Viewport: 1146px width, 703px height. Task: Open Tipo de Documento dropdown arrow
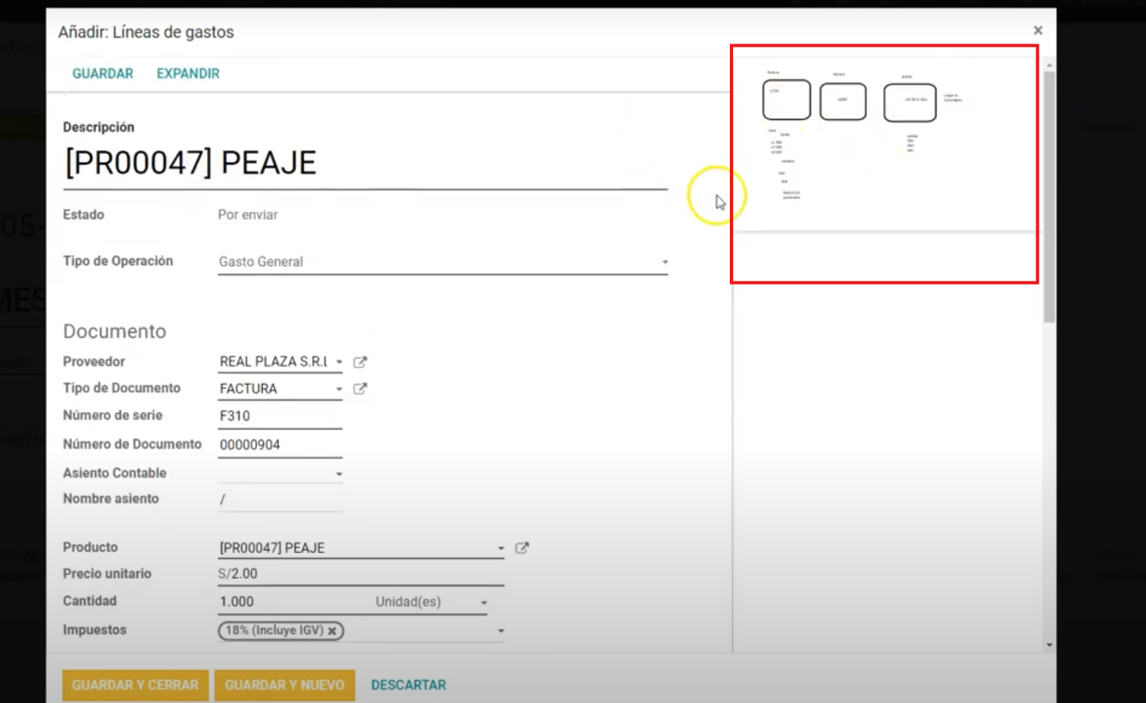pyautogui.click(x=339, y=389)
